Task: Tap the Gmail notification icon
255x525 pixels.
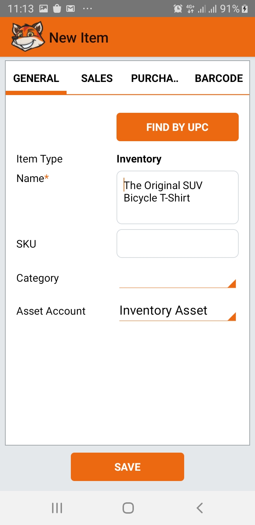Action: coord(70,9)
